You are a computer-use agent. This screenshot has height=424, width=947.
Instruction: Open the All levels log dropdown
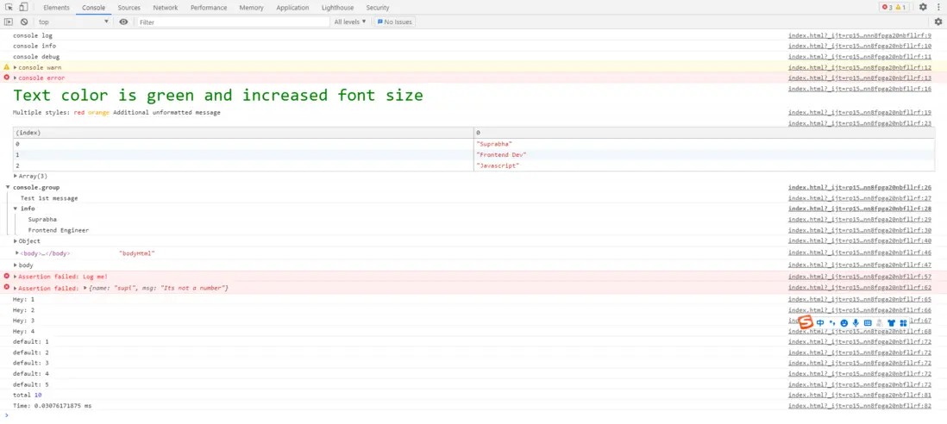[350, 22]
